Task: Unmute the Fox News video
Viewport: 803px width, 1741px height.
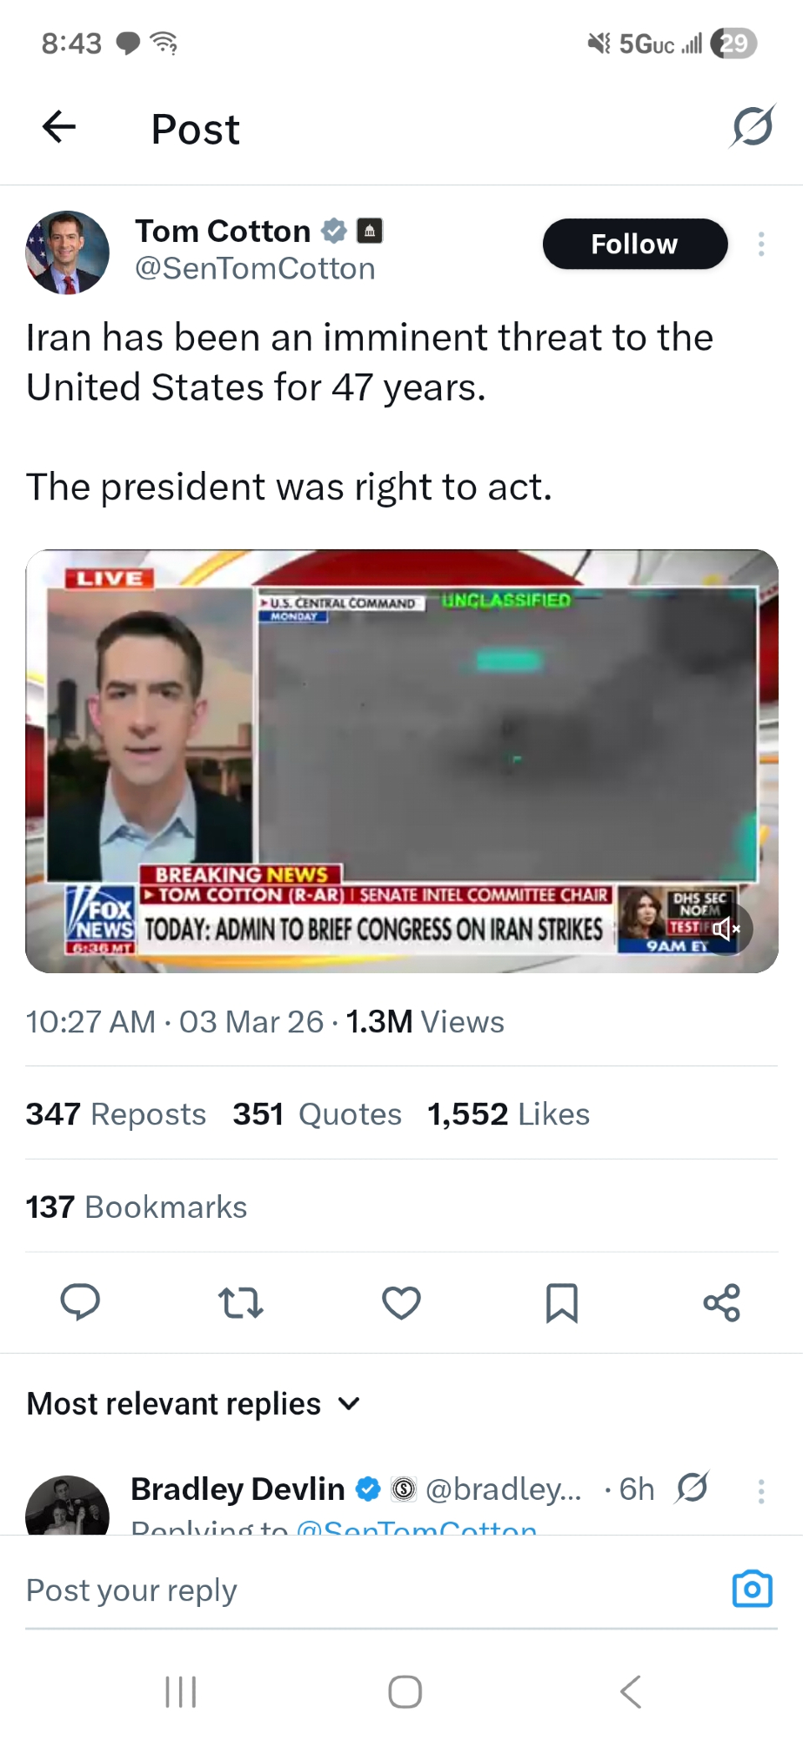Action: pos(726,929)
